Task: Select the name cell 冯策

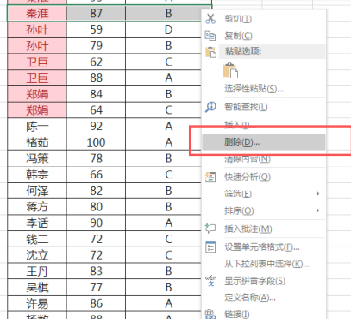Action: click(37, 158)
